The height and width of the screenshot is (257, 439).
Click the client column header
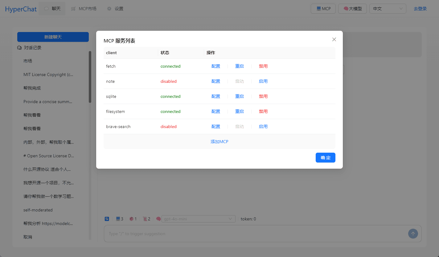click(x=131, y=53)
